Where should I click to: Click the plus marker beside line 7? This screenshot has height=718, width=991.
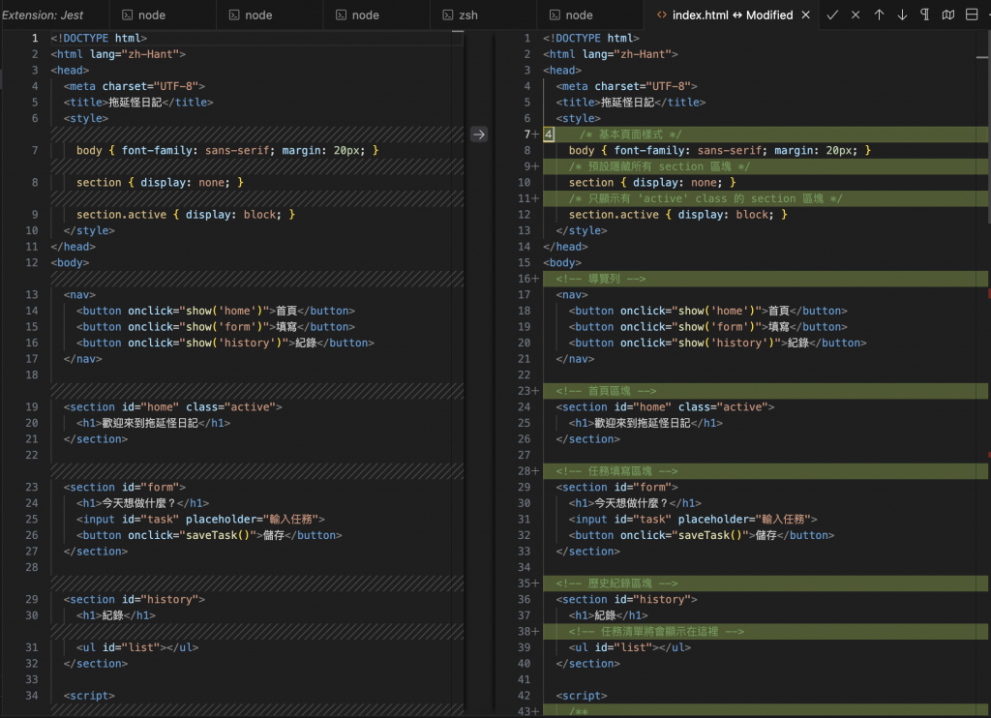coord(535,135)
